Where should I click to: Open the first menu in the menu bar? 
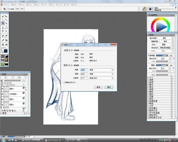pyautogui.click(x=6, y=5)
